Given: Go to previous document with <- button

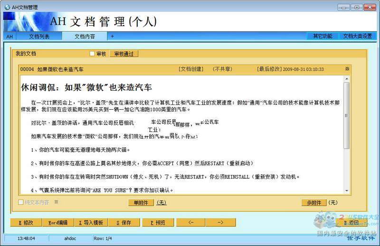Looking at the screenshot, I should pyautogui.click(x=191, y=222).
